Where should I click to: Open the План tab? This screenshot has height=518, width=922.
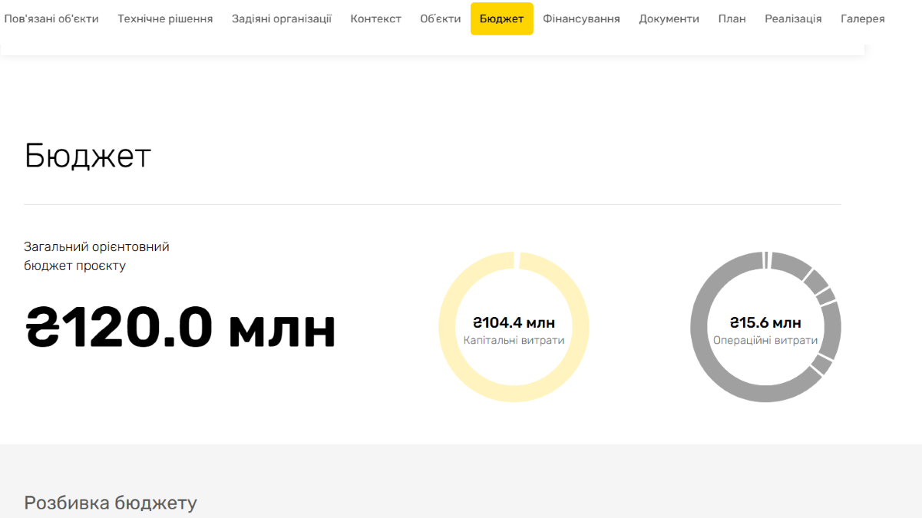coord(732,18)
